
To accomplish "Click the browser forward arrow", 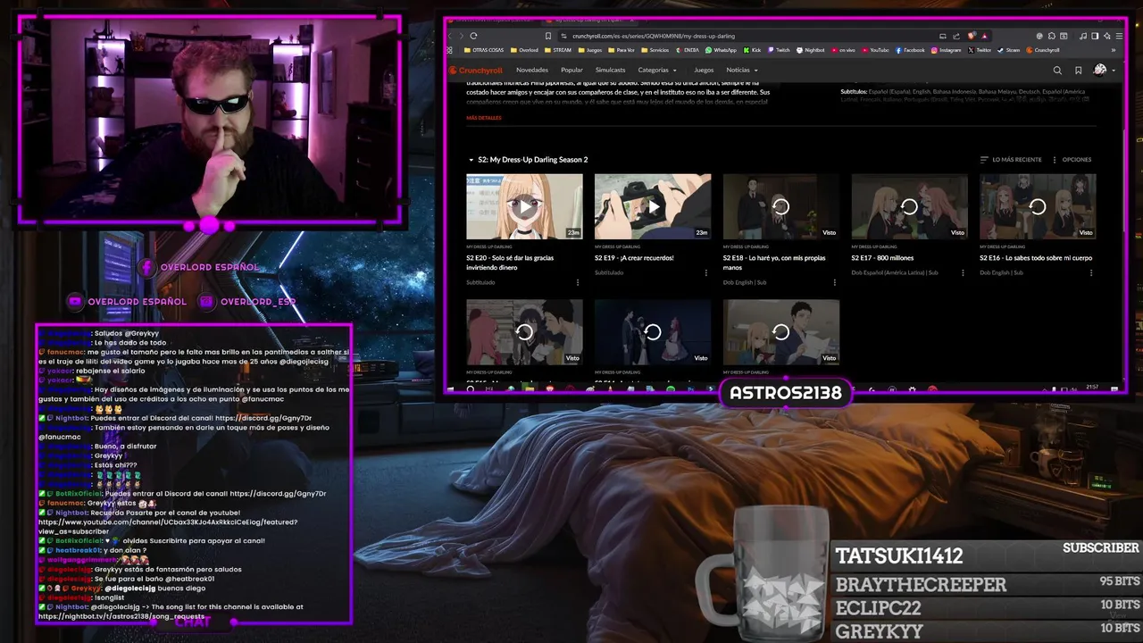I will 462,36.
